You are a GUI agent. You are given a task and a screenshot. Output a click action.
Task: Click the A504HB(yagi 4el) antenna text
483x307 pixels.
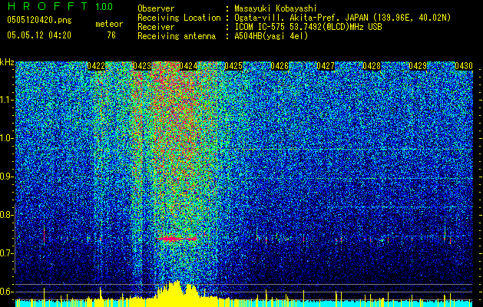click(x=271, y=36)
